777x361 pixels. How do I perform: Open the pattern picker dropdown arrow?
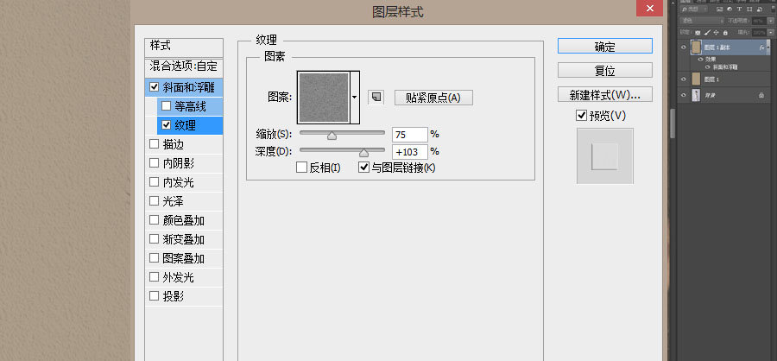(x=354, y=98)
